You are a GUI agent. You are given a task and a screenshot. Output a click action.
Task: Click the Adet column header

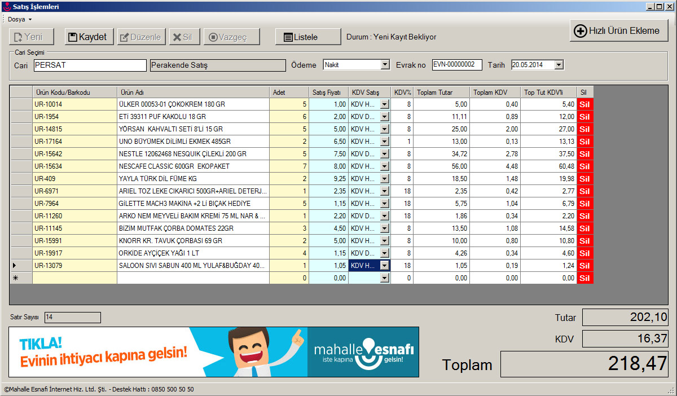click(x=289, y=92)
